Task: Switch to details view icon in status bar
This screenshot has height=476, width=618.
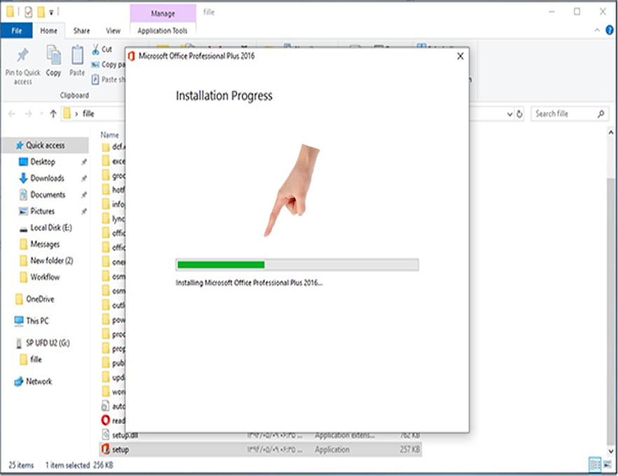Action: tap(594, 465)
